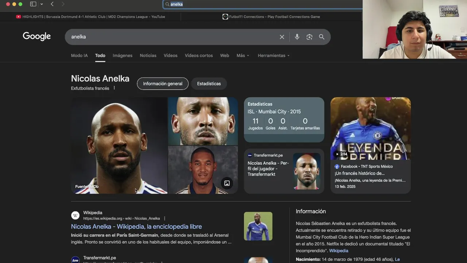
Task: Open image gallery icon on photo collage
Action: pyautogui.click(x=227, y=183)
